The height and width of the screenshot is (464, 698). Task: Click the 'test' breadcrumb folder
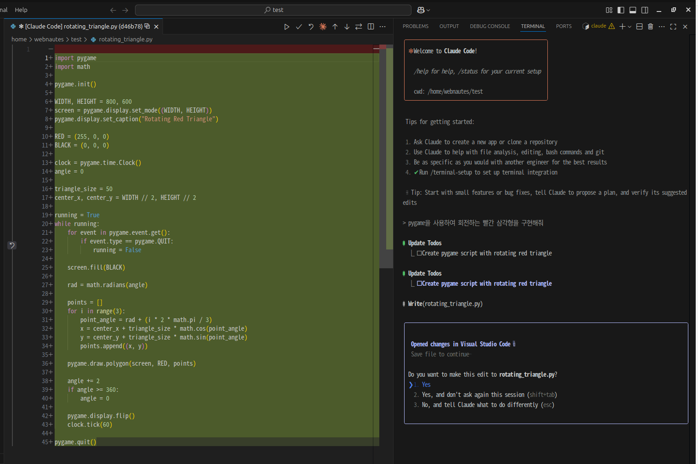tap(76, 40)
